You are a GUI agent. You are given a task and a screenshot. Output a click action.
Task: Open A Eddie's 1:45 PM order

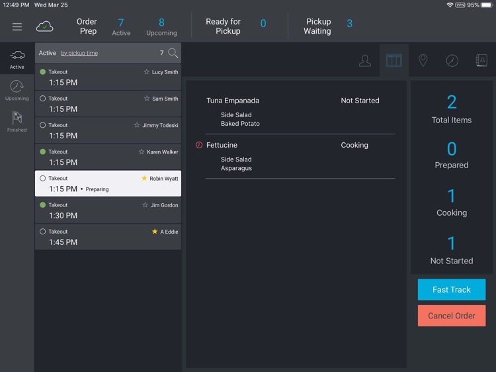(x=108, y=237)
